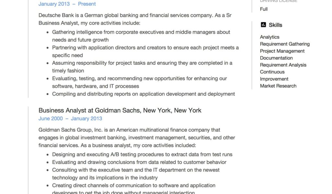Image resolution: width=332 pixels, height=194 pixels.
Task: Click the Continuous Improvement skill
Action: (274, 75)
